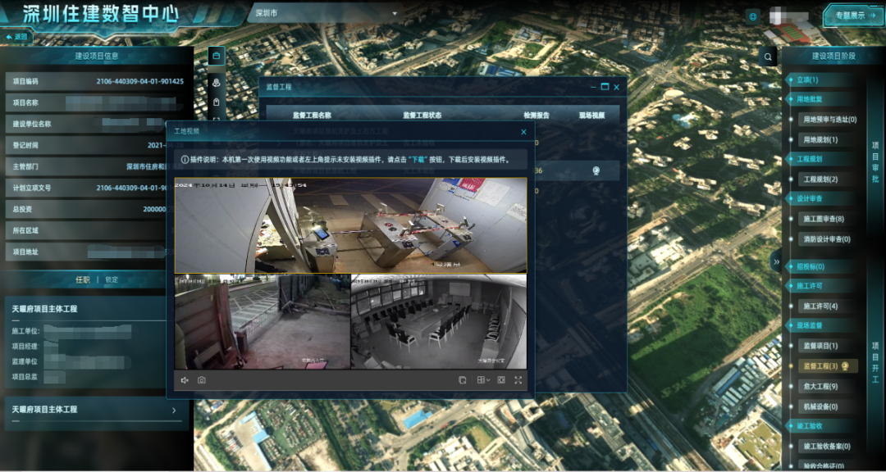This screenshot has width=886, height=472.
Task: Click the map pin icon in the left toolbar
Action: click(217, 82)
